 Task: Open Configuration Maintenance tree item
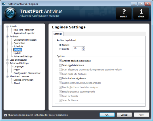[27, 73]
